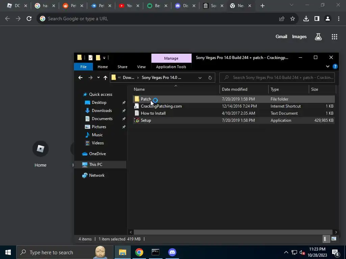The image size is (346, 259).
Task: Toggle Chrome side panel
Action: [317, 19]
